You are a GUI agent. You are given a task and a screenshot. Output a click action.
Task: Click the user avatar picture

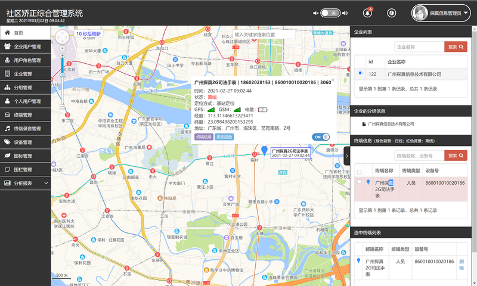coord(420,13)
